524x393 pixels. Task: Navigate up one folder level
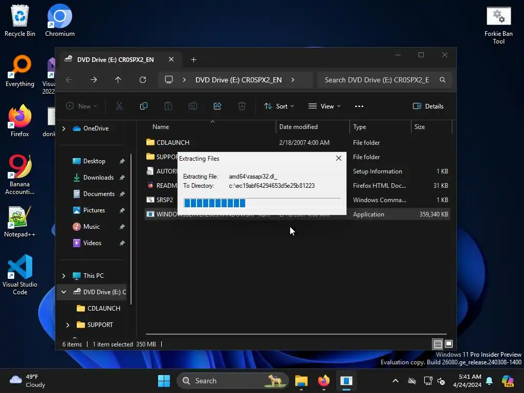pyautogui.click(x=118, y=80)
